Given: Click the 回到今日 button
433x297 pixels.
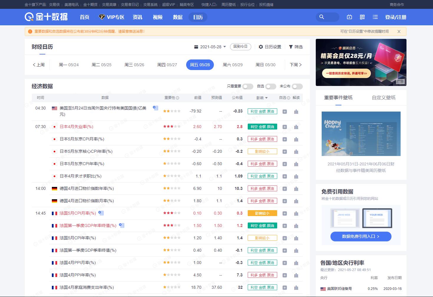Looking at the screenshot, I should (240, 47).
